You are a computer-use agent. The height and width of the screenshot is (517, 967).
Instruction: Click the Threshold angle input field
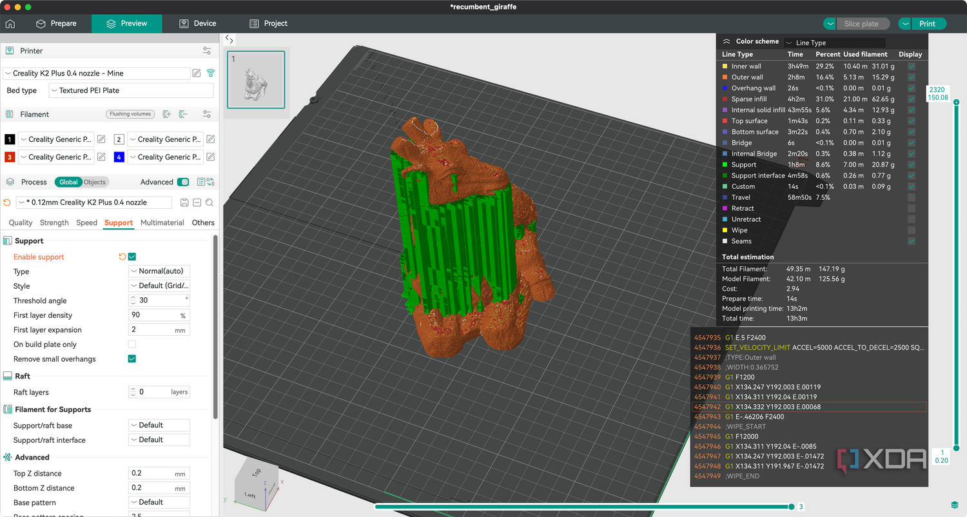click(x=159, y=300)
